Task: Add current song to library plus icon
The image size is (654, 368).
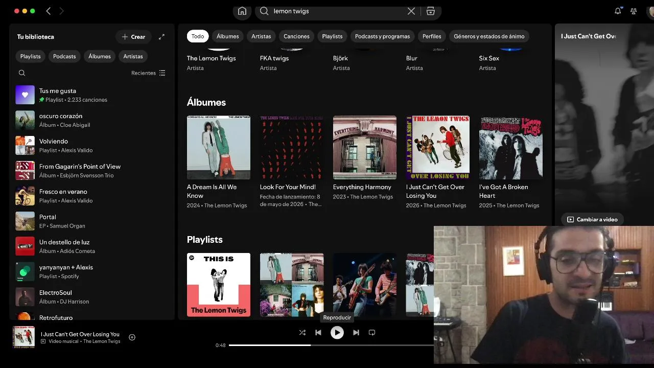Action: 132,337
